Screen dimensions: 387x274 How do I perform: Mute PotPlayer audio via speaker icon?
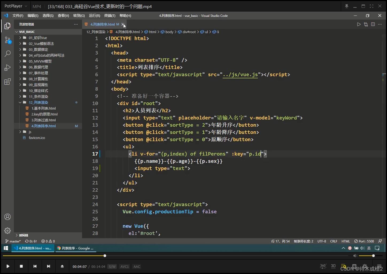coord(355,256)
